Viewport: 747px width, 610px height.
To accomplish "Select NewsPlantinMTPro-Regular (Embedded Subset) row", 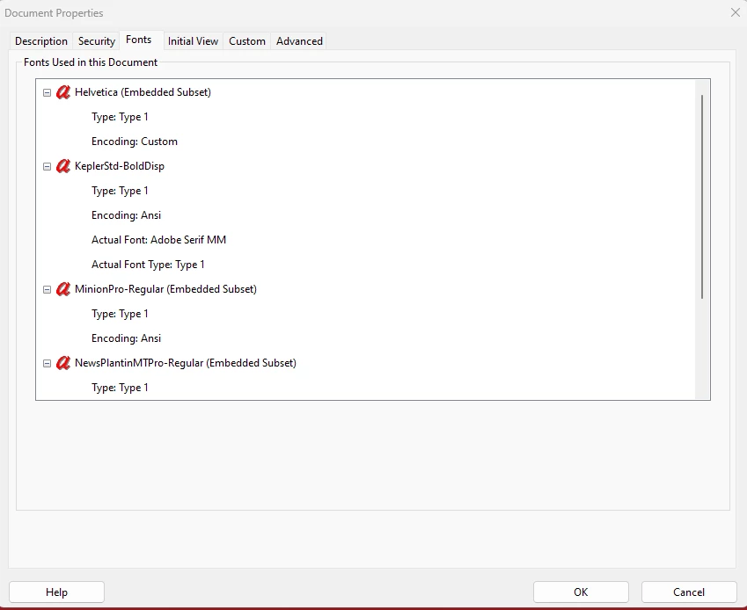I will pos(186,363).
